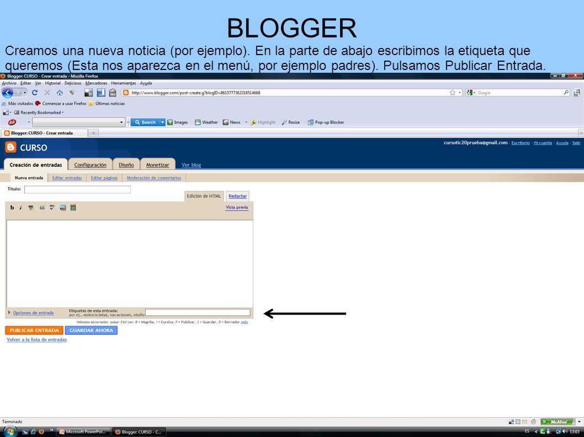The height and width of the screenshot is (437, 584).
Task: Click the Ask toolbar Search button
Action: (x=145, y=122)
